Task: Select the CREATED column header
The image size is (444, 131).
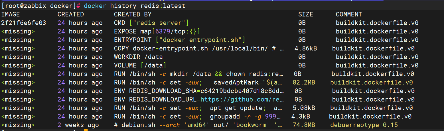Action: (71, 14)
